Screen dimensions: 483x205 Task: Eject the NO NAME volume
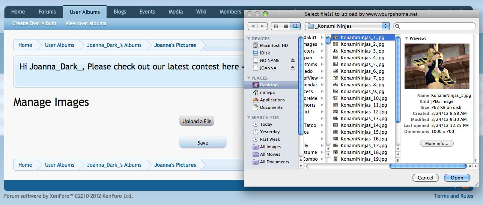pos(293,60)
